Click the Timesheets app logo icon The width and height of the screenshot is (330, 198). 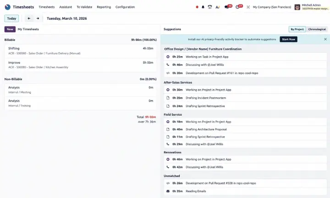point(8,7)
